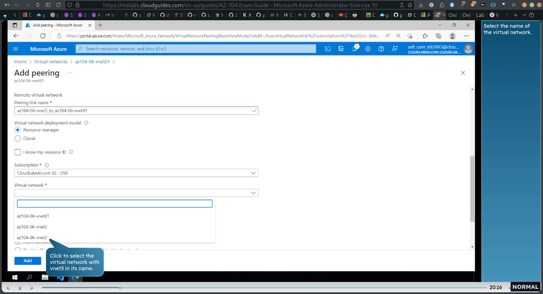Open Azure notifications bell
Image resolution: width=543 pixels, height=294 pixels.
pyautogui.click(x=355, y=49)
